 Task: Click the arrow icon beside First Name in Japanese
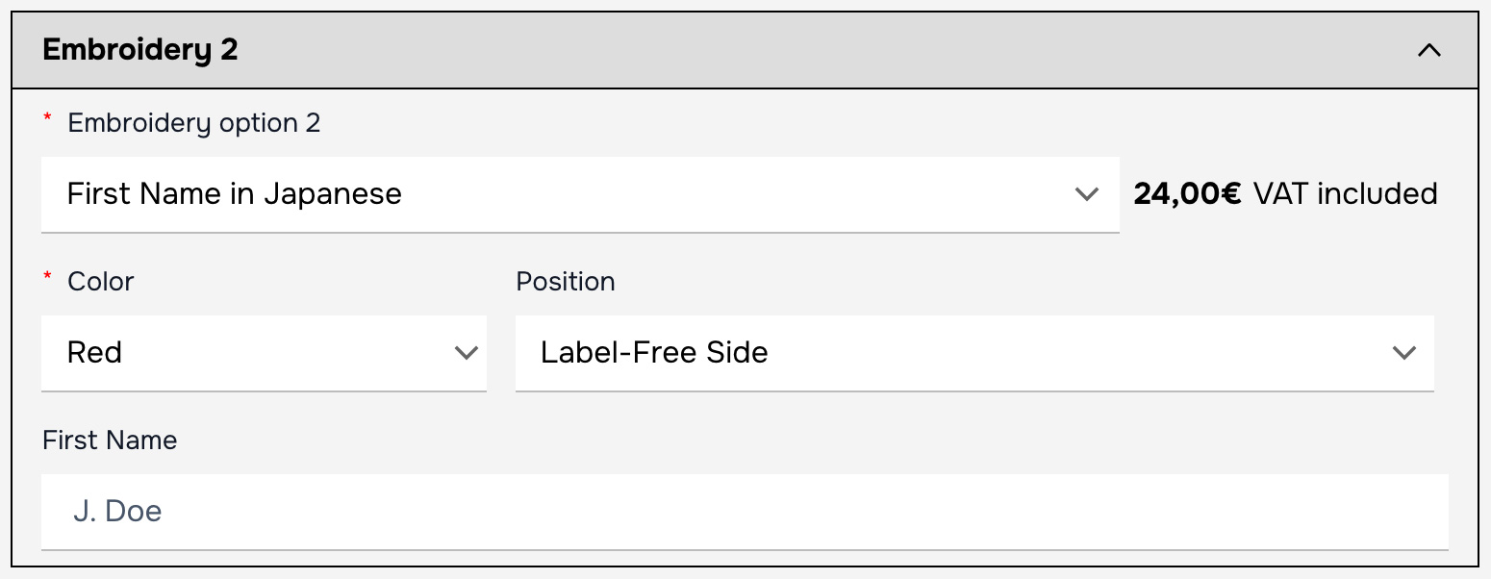click(x=1087, y=194)
